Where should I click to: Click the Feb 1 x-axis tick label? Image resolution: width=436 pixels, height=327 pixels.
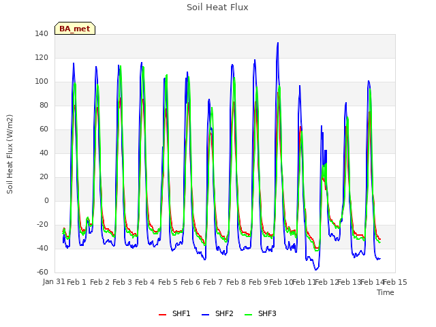click(76, 282)
